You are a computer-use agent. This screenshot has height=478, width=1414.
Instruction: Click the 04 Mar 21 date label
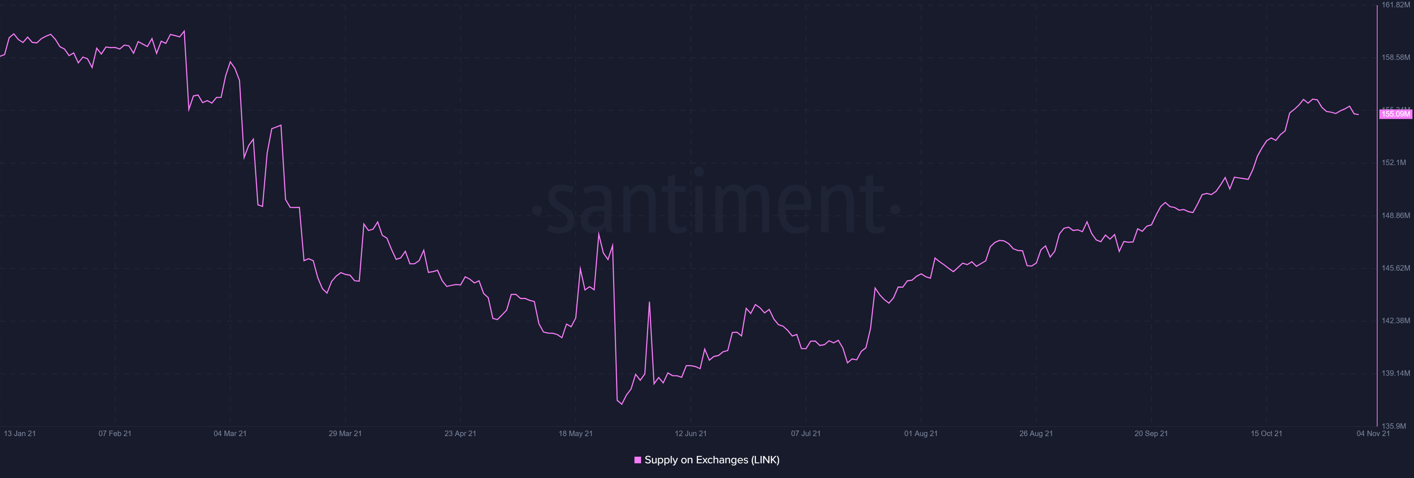tap(230, 434)
